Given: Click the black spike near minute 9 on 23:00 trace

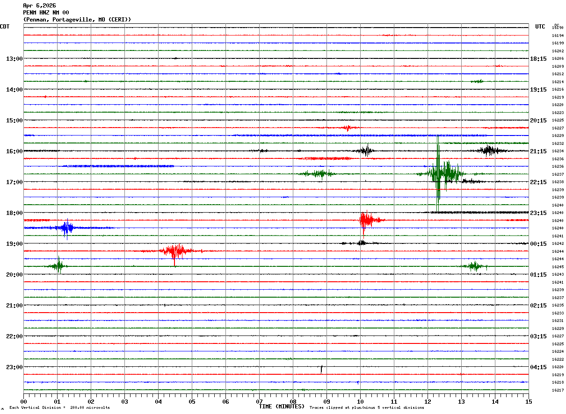Looking at the screenshot, I should pos(322,369).
